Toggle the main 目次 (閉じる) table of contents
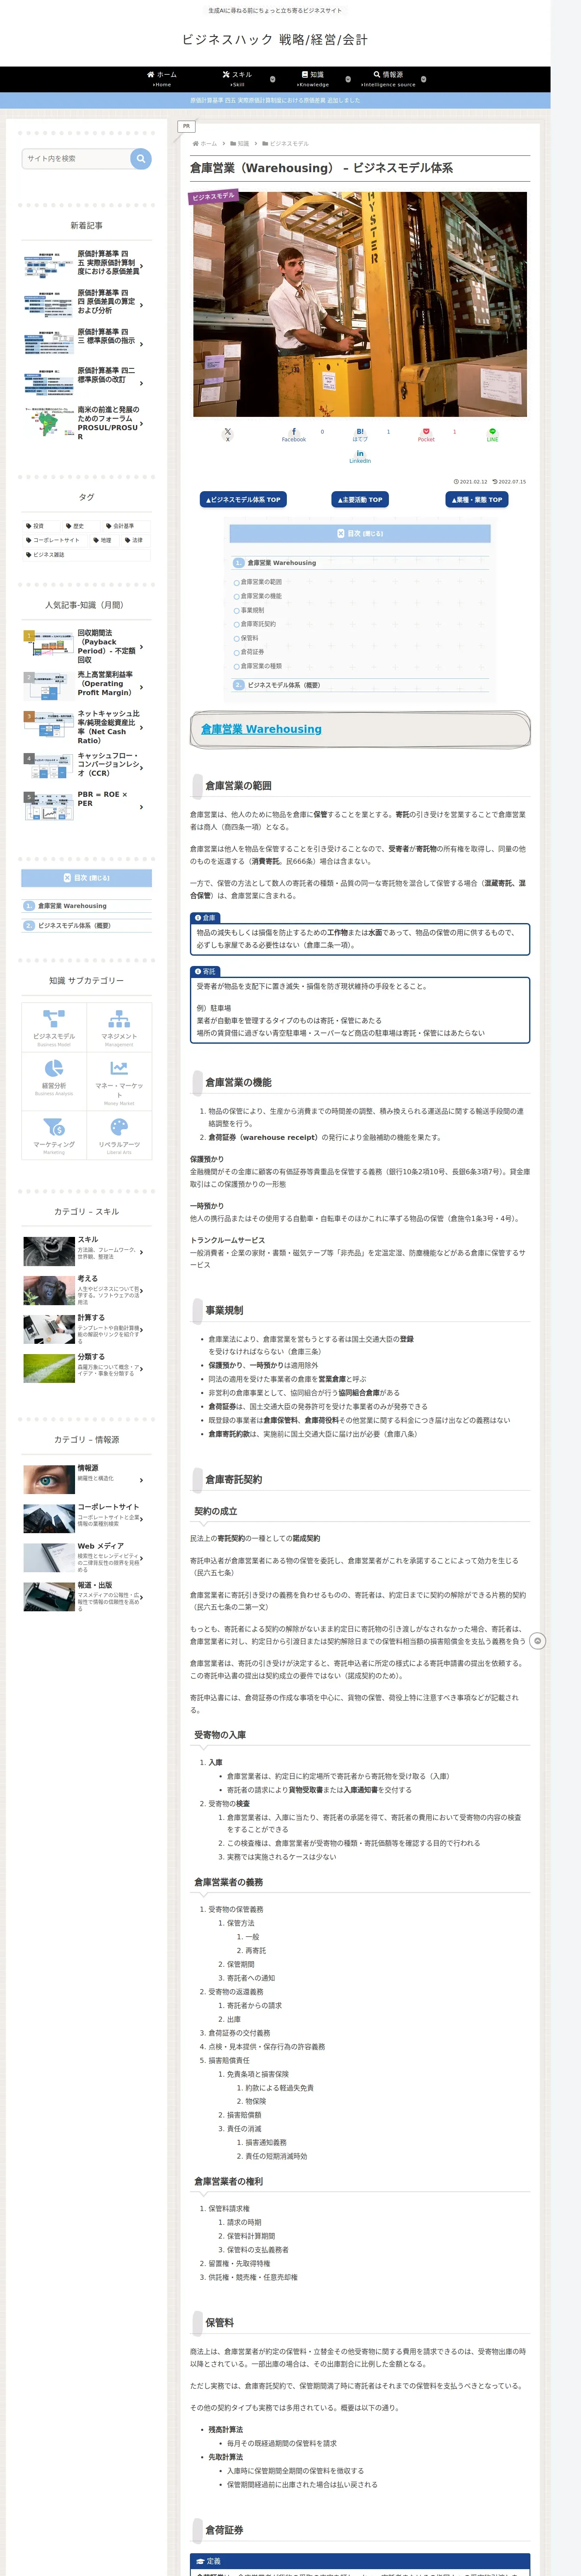Screen dimensions: 581x2576 360,534
